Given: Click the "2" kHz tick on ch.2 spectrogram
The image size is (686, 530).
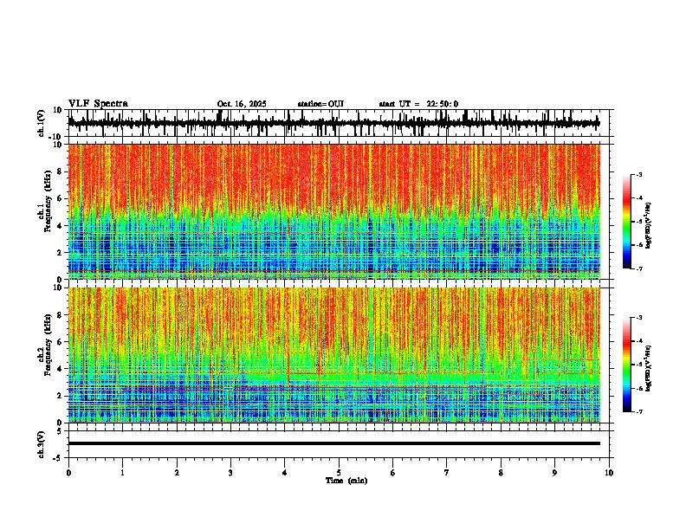Looking at the screenshot, I should (x=61, y=396).
